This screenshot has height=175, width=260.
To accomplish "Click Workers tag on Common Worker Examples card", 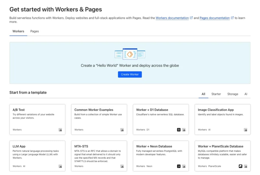I will [79, 130].
